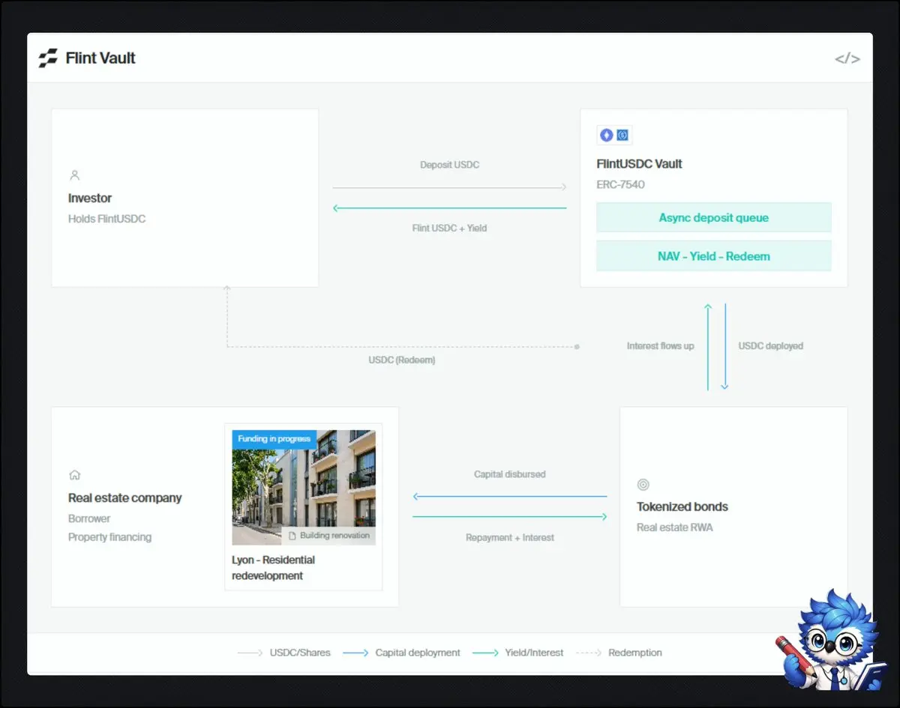Click the Real estate RWA text
Screen dimensions: 900x708
(x=675, y=527)
